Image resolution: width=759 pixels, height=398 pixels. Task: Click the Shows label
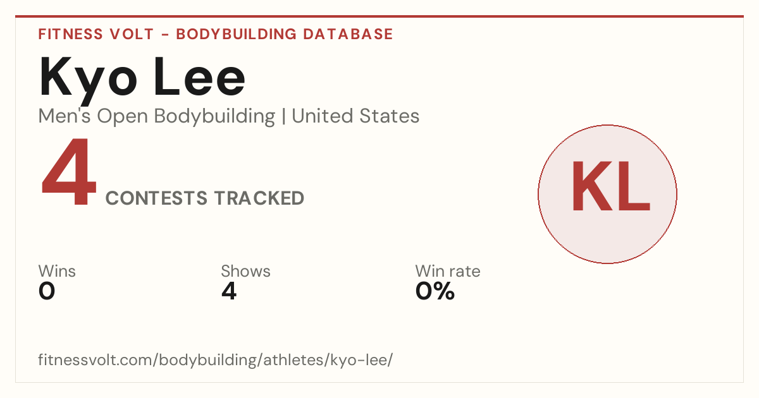[x=245, y=272]
